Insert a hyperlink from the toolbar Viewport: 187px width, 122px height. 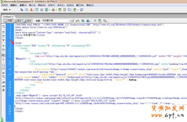click(22, 10)
